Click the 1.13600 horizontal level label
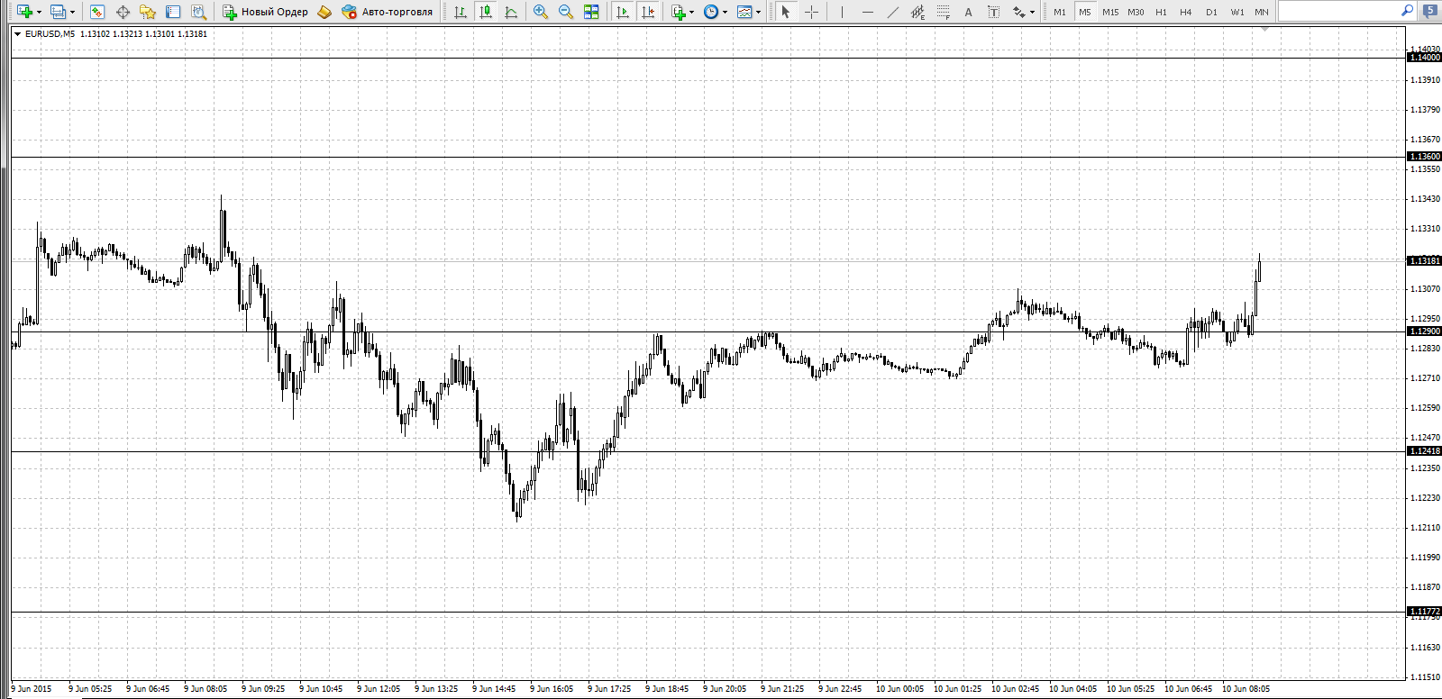1442x699 pixels. pyautogui.click(x=1424, y=157)
